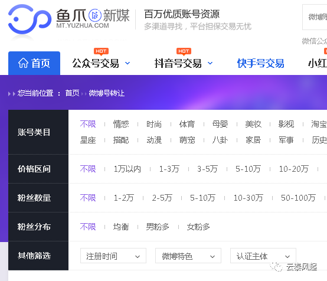The width and height of the screenshot is (327, 281).
Task: Filter category by 动漫
Action: tap(154, 140)
